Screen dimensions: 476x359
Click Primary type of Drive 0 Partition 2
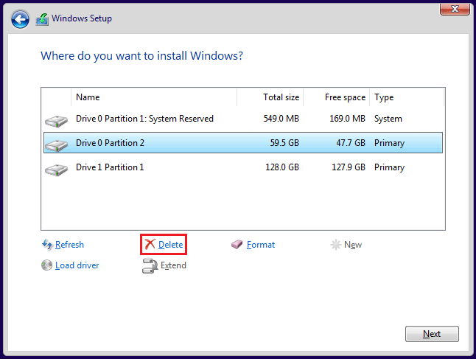point(389,143)
